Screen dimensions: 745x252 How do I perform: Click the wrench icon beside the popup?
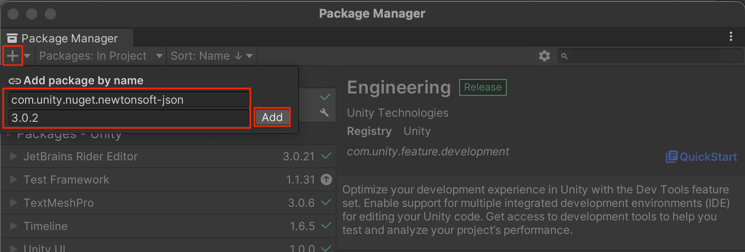tap(324, 113)
